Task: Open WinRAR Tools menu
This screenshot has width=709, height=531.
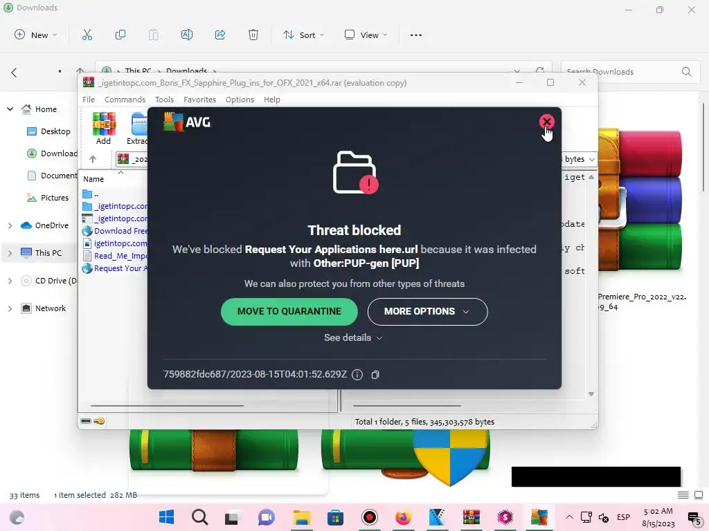Action: click(x=164, y=100)
